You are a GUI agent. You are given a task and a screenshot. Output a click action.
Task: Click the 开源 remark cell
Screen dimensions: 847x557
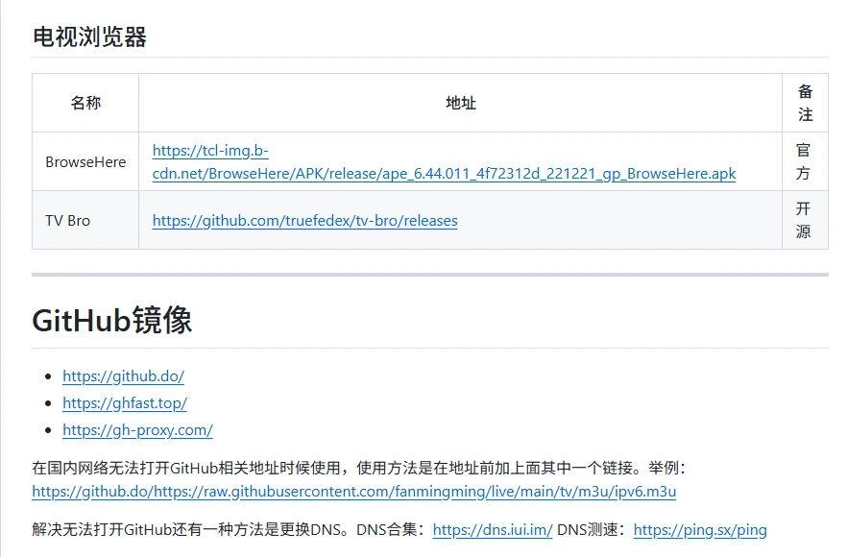click(x=805, y=221)
